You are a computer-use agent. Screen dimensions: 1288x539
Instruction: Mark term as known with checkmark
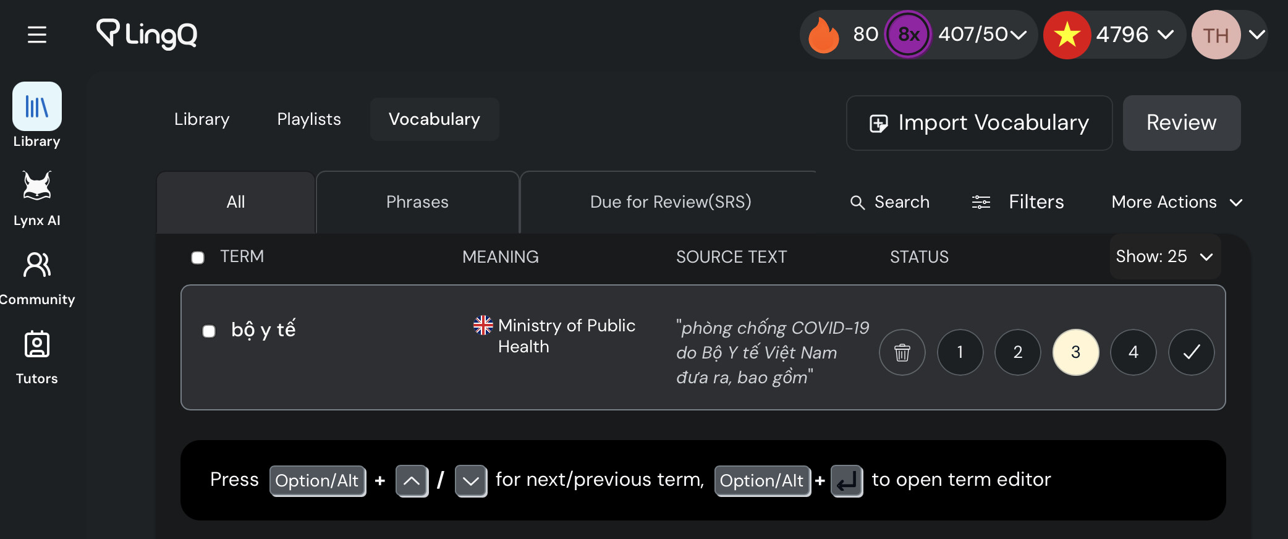(1192, 352)
